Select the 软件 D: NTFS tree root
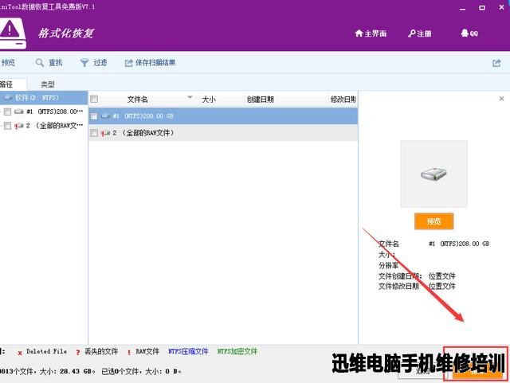Screen dimensions: 510x383 [44, 97]
